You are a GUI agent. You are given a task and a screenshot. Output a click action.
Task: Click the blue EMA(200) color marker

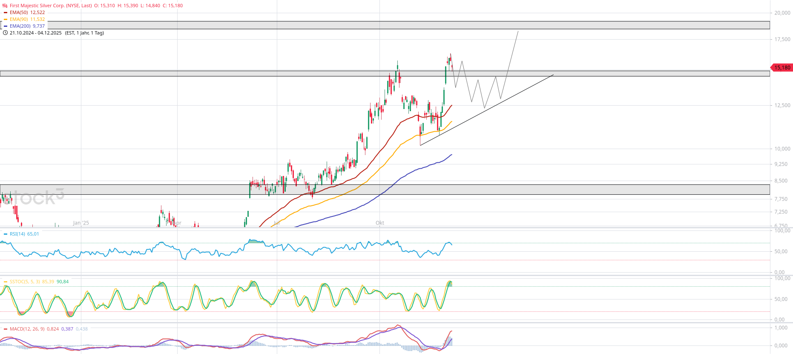[6, 26]
